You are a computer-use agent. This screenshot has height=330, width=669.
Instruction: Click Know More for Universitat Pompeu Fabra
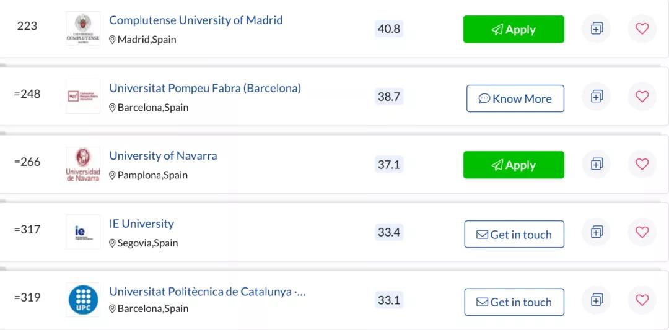515,98
